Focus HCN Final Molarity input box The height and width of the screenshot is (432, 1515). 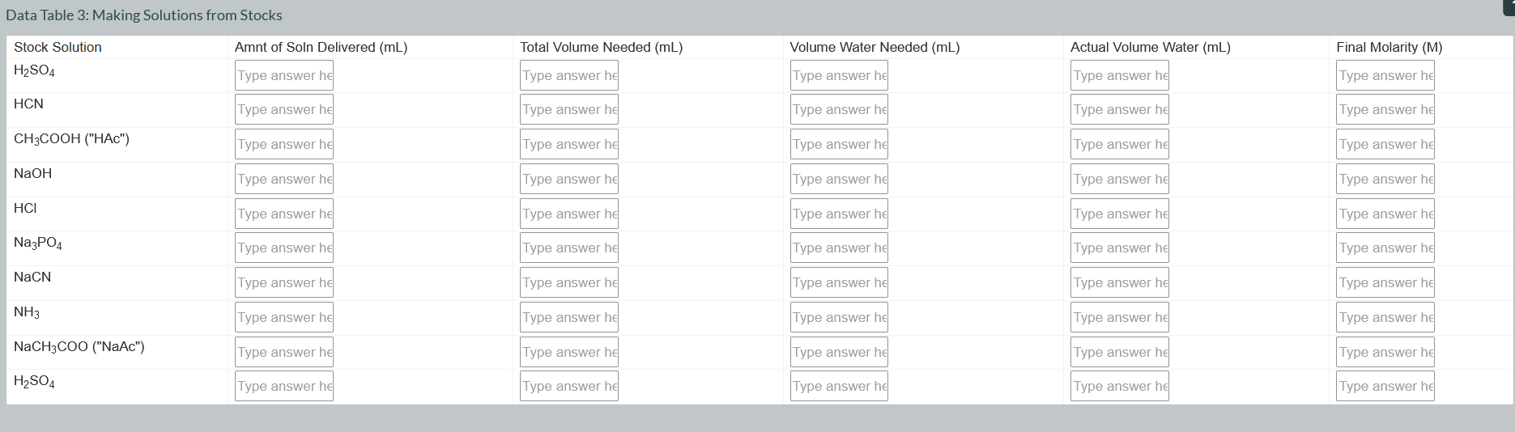1385,110
